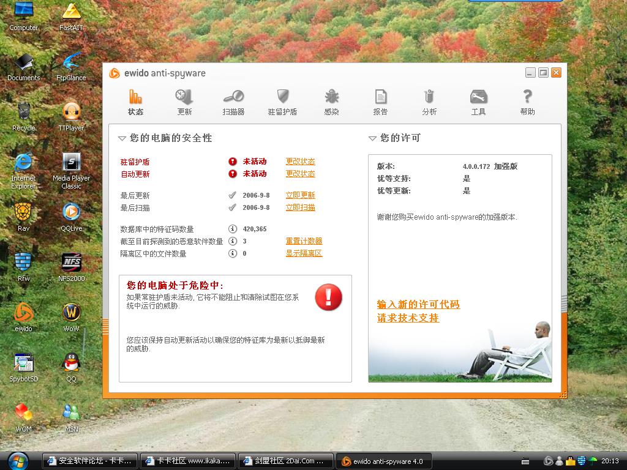The width and height of the screenshot is (627, 470).
Task: Switch to 卡卡社区 www.ikaka taskbar window
Action: pos(188,461)
